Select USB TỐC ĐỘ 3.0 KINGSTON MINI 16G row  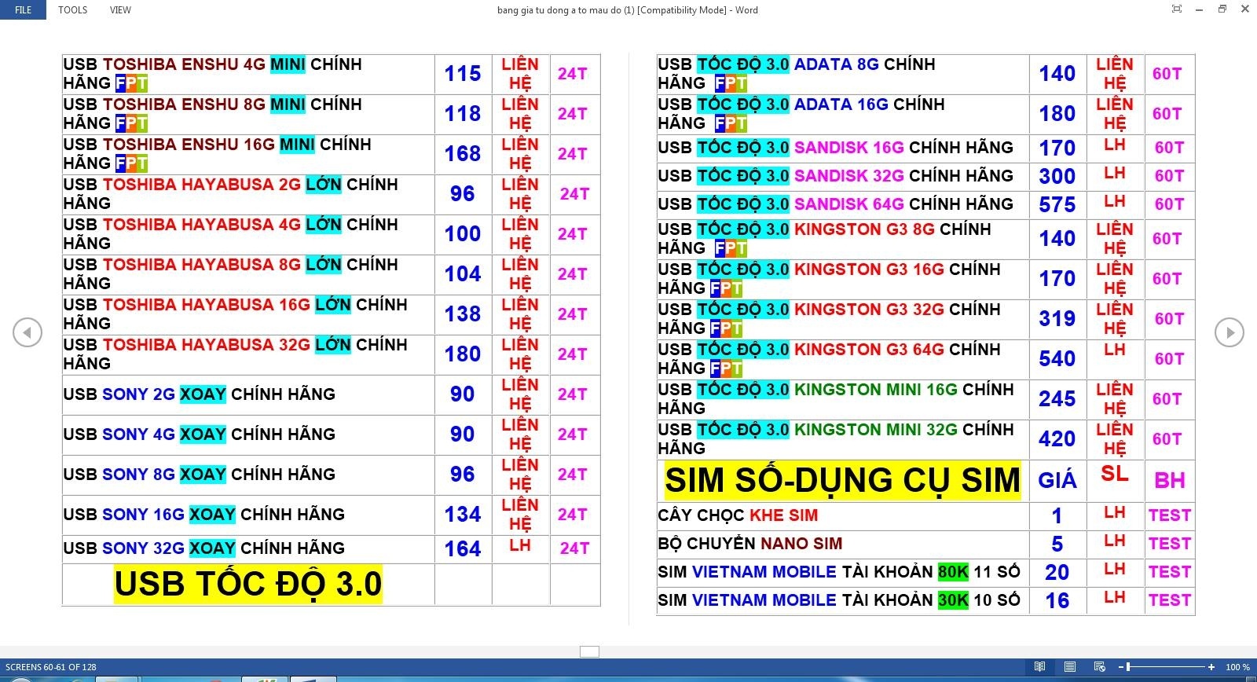pos(836,399)
